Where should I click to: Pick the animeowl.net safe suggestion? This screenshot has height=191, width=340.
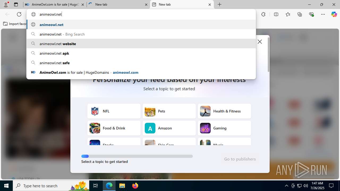141,63
